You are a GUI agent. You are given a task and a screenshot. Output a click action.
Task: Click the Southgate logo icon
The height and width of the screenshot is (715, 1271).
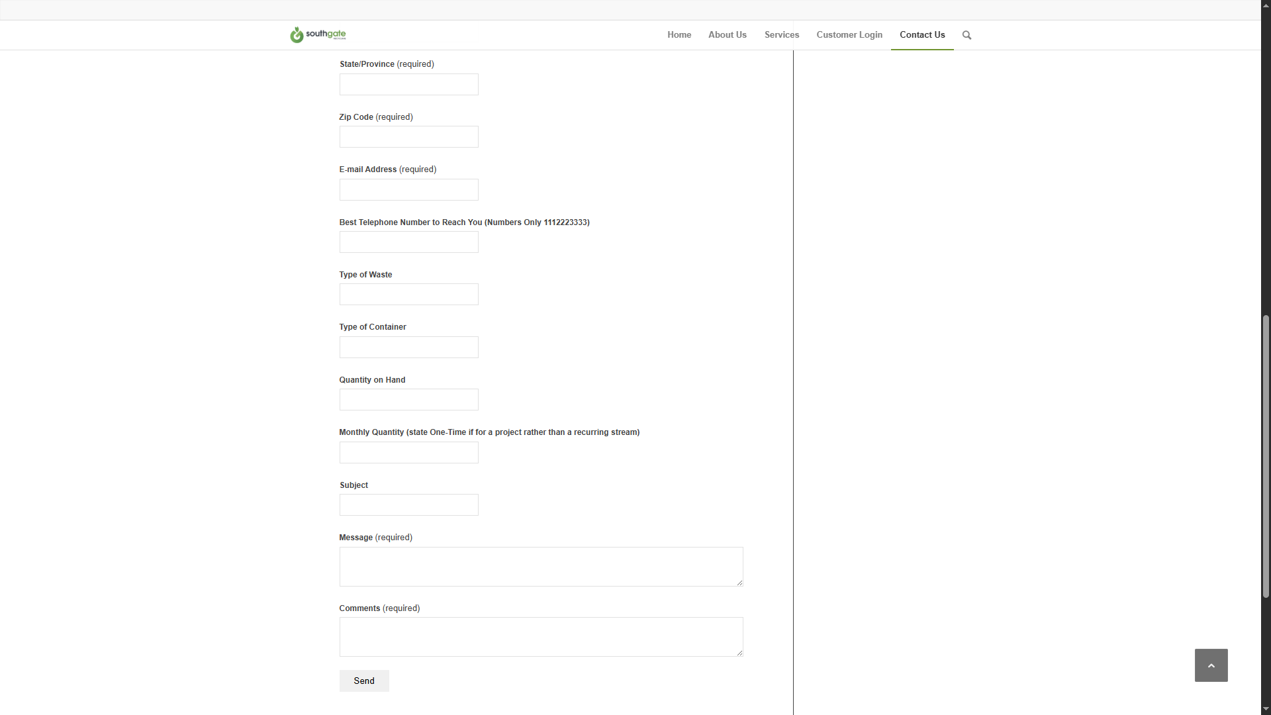click(297, 35)
